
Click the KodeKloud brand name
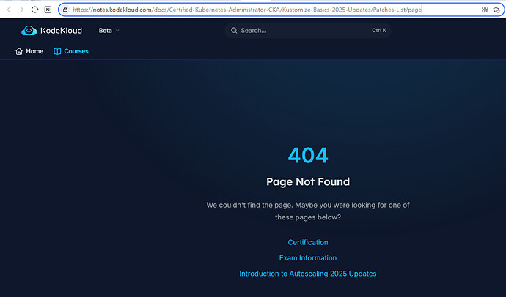[x=61, y=31]
